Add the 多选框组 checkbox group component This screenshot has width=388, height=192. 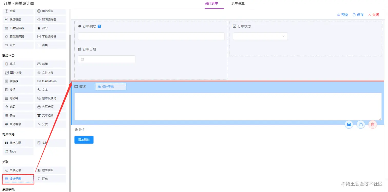(18, 19)
